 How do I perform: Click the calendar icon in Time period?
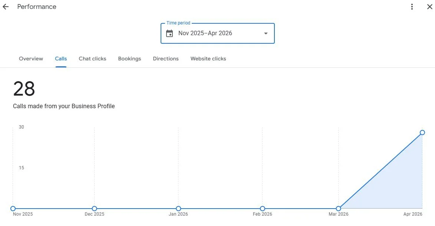tap(169, 33)
